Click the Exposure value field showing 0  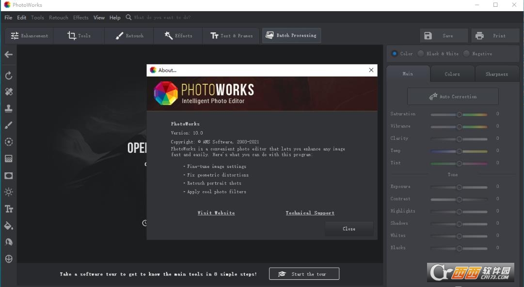[498, 186]
